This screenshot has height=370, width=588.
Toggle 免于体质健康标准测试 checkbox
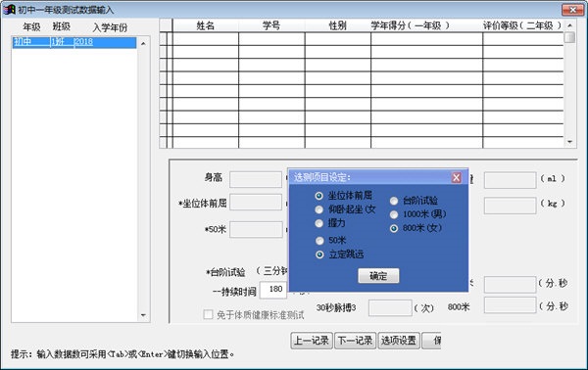[x=208, y=314]
